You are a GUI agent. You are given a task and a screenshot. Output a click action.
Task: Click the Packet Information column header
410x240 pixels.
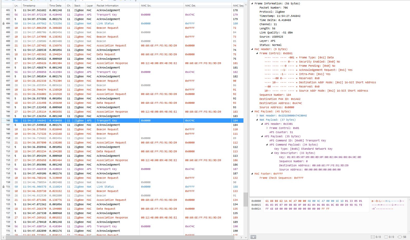coord(117,5)
